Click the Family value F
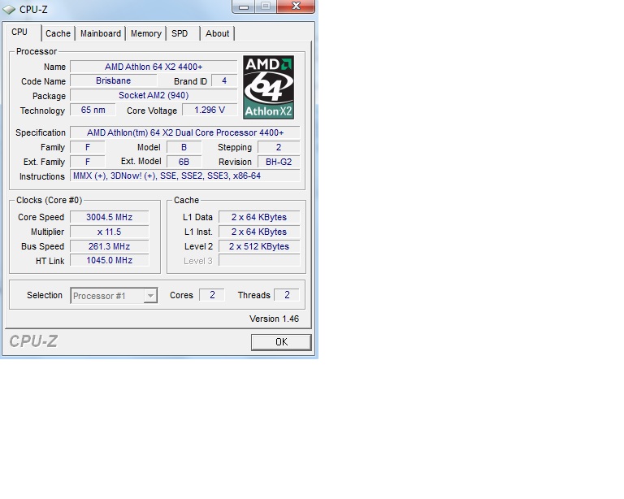 pos(88,147)
